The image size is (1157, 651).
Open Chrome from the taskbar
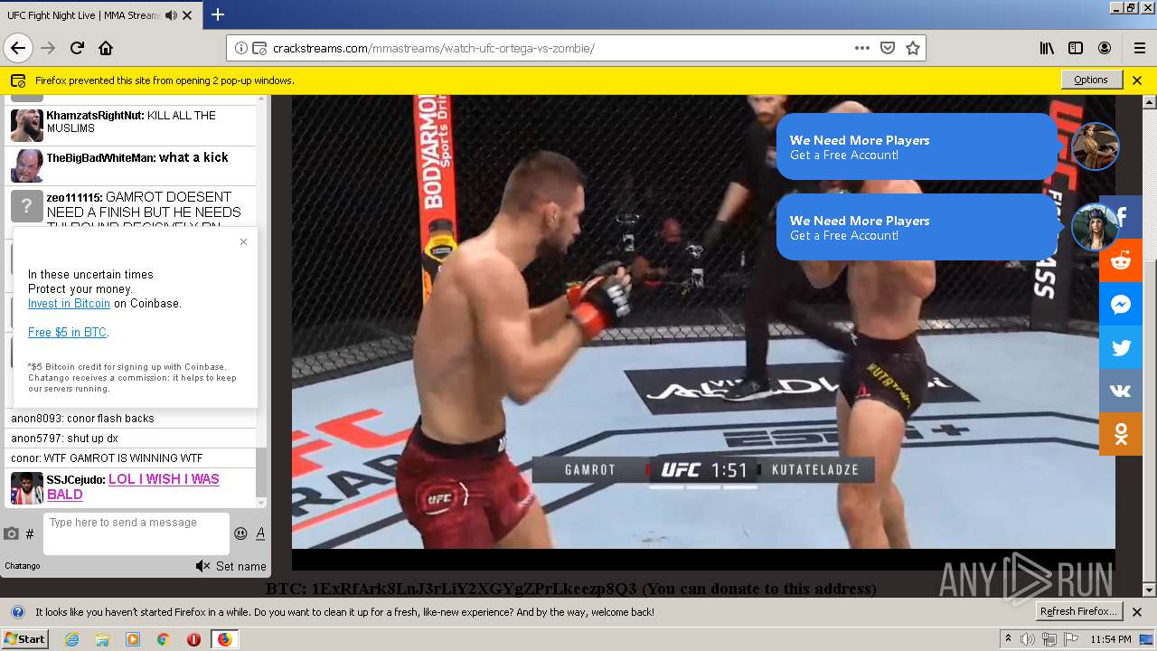[x=163, y=639]
